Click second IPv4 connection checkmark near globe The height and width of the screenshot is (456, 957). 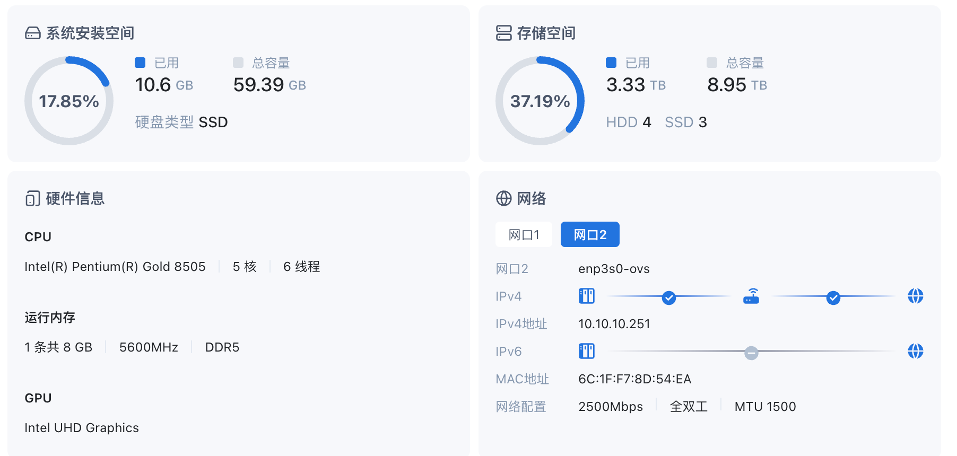point(833,298)
